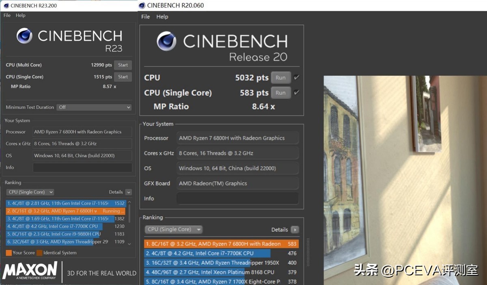Screen dimensions: 487x285
Task: Open the File menu in Cinebench R23
Action: (x=7, y=15)
